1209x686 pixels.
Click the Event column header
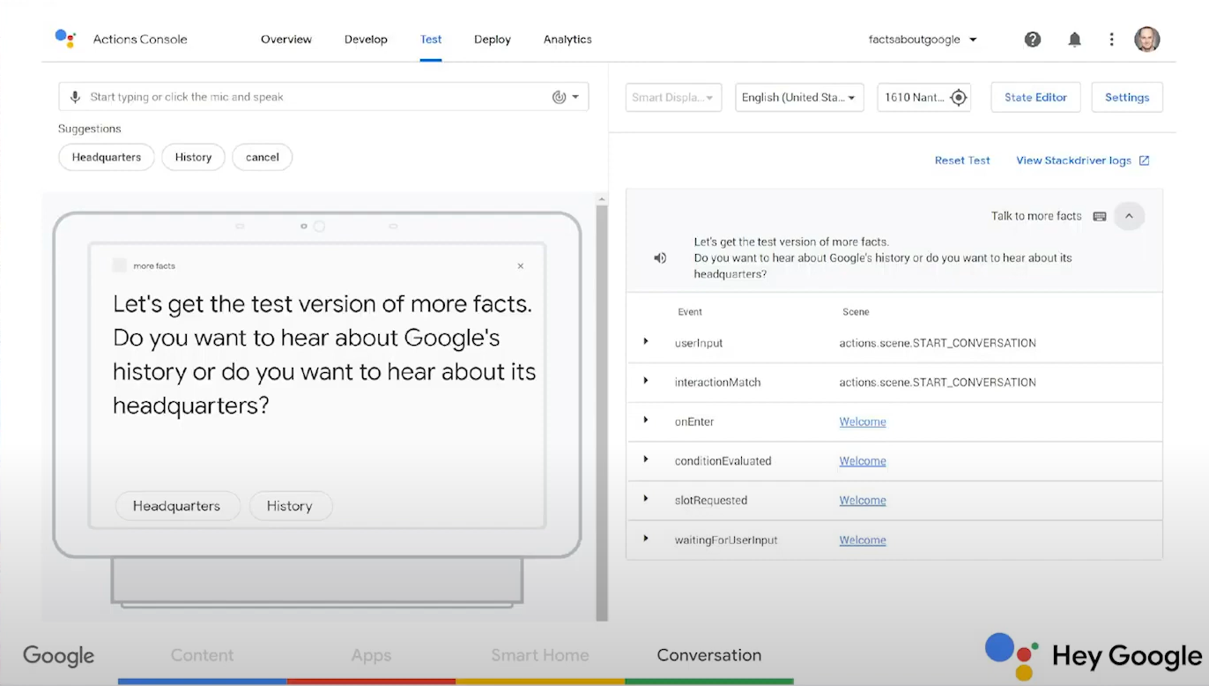[690, 312]
